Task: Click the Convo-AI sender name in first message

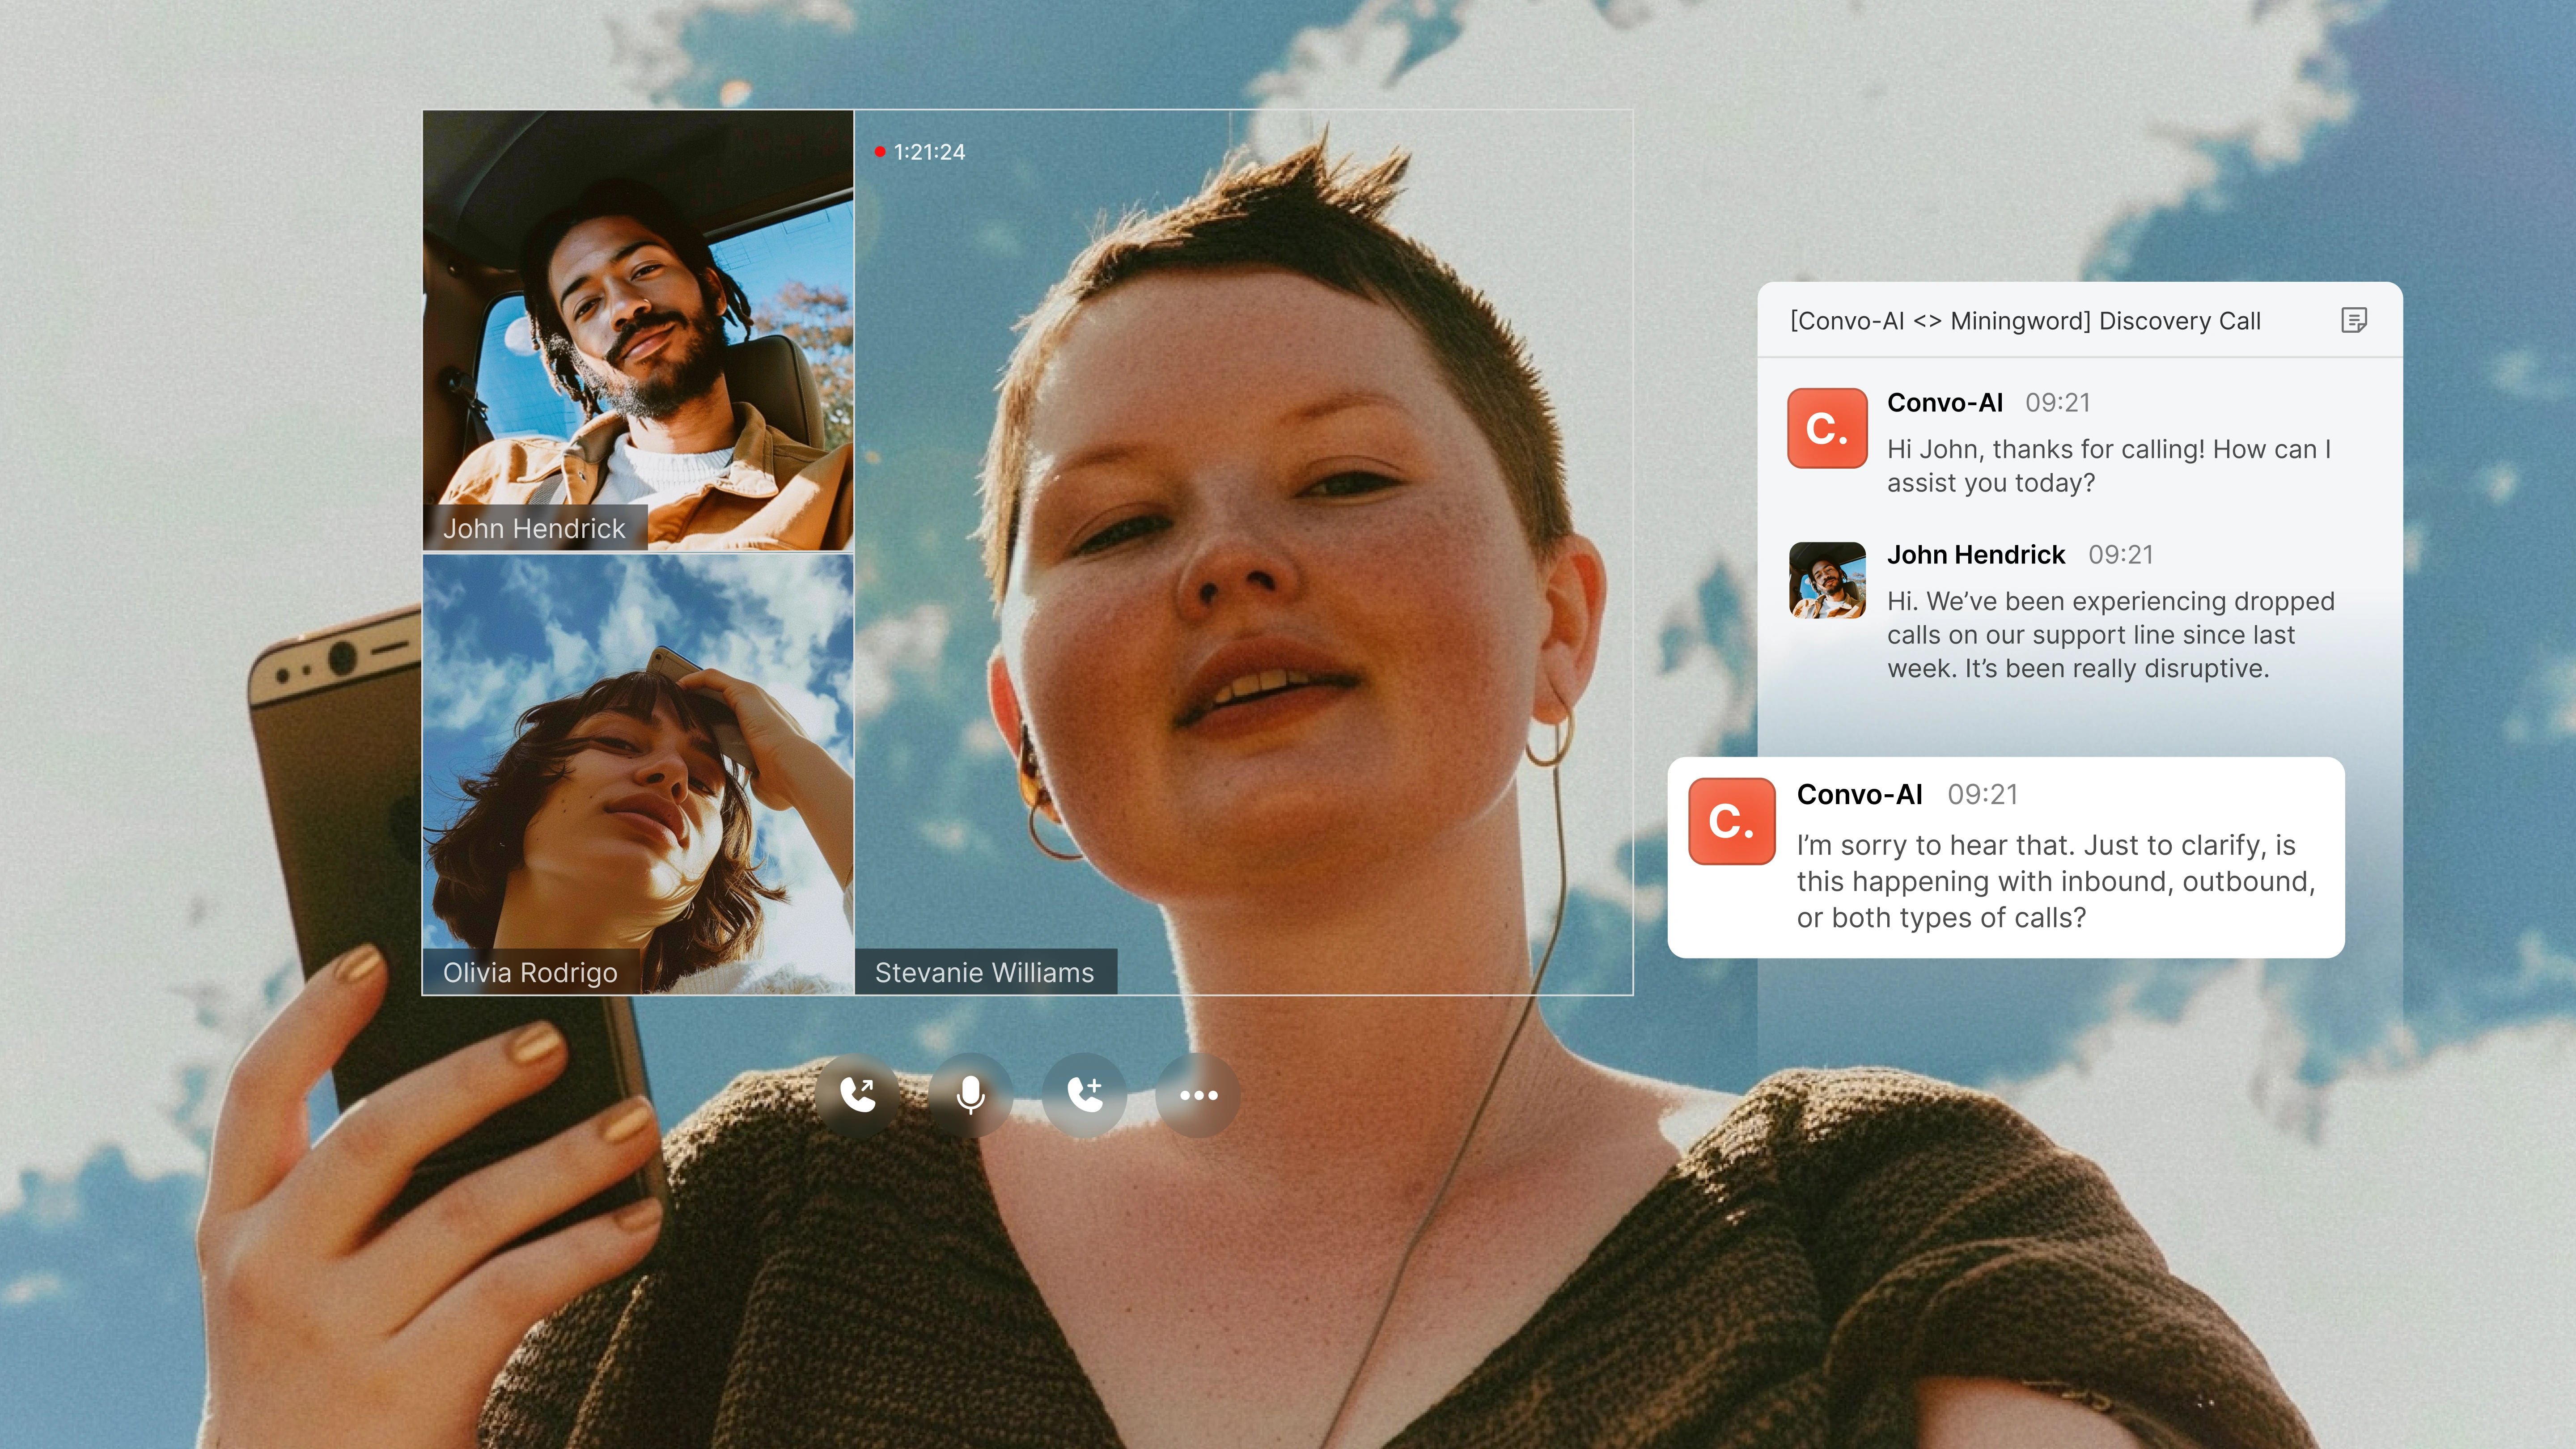Action: click(x=1944, y=403)
